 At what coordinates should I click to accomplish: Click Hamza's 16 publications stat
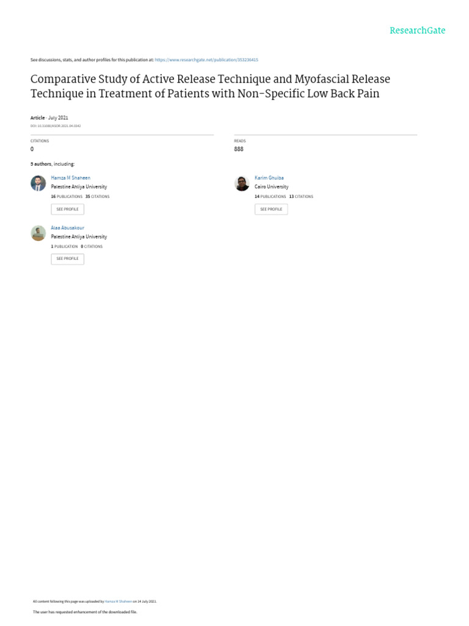pyautogui.click(x=67, y=197)
